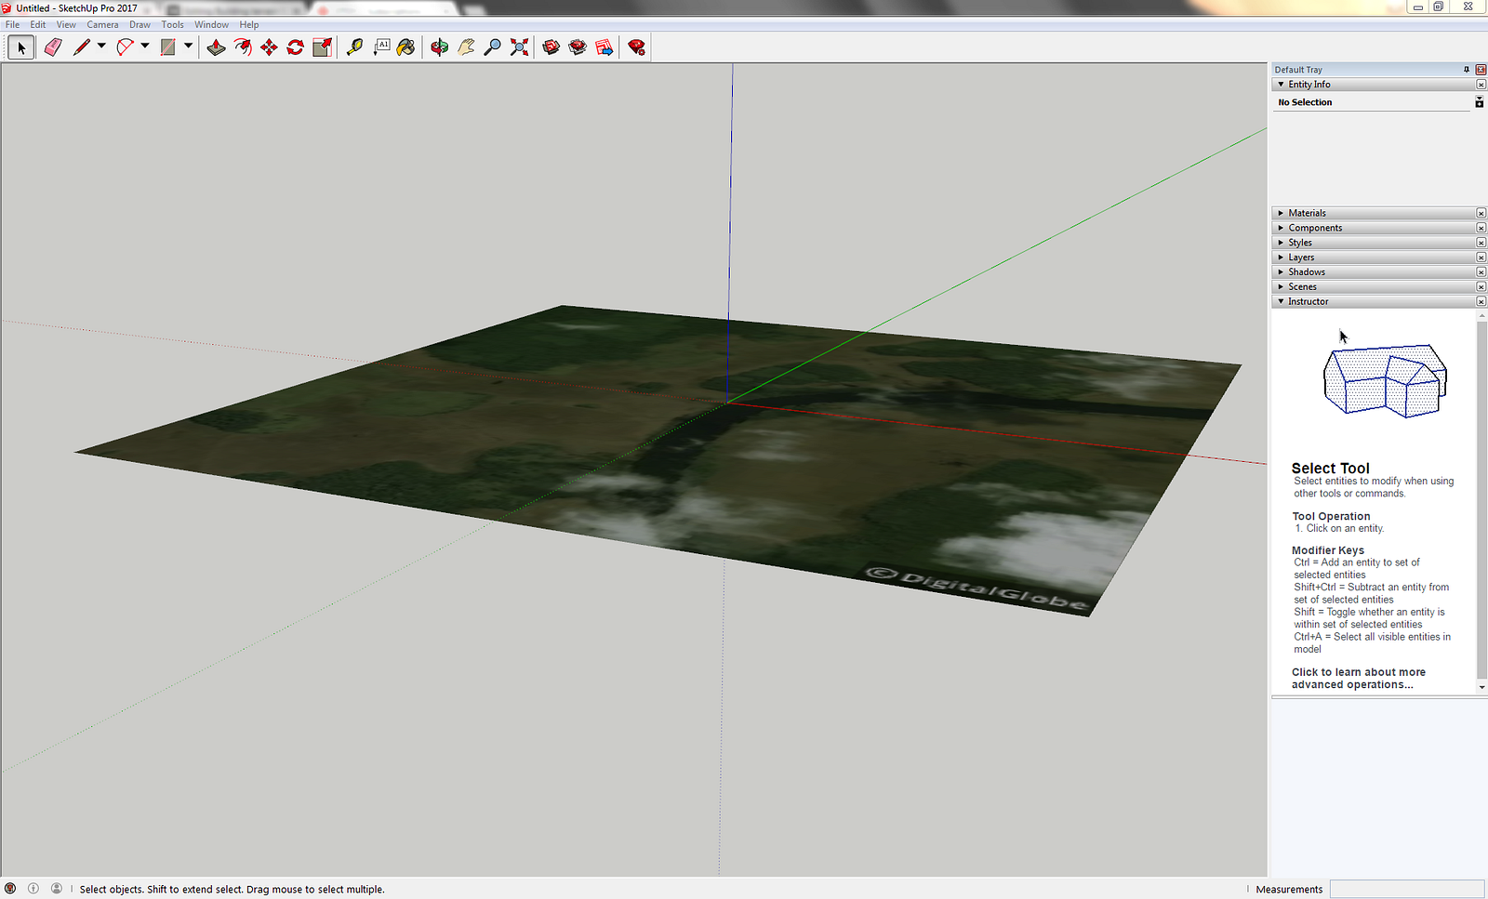
Task: Close the Scenes panel
Action: 1481,287
